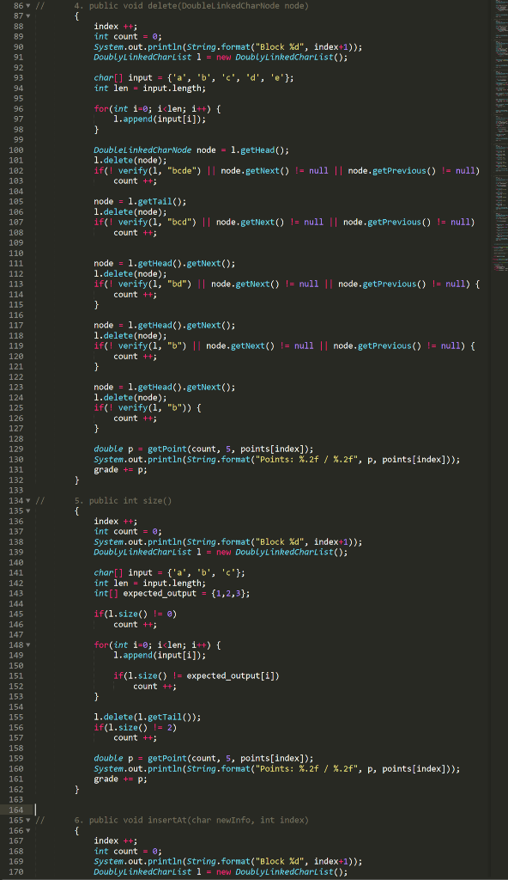
Task: Click 'DoubleLinkedCharNode node = l.getHead();' line
Action: pyautogui.click(x=191, y=150)
